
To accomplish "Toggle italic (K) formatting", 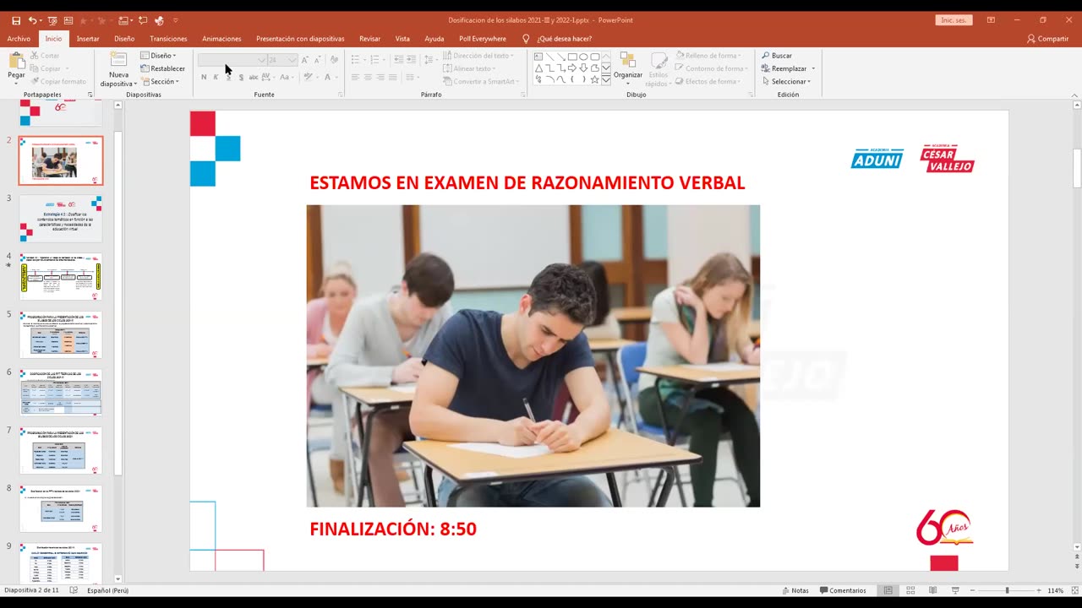I will [x=216, y=77].
